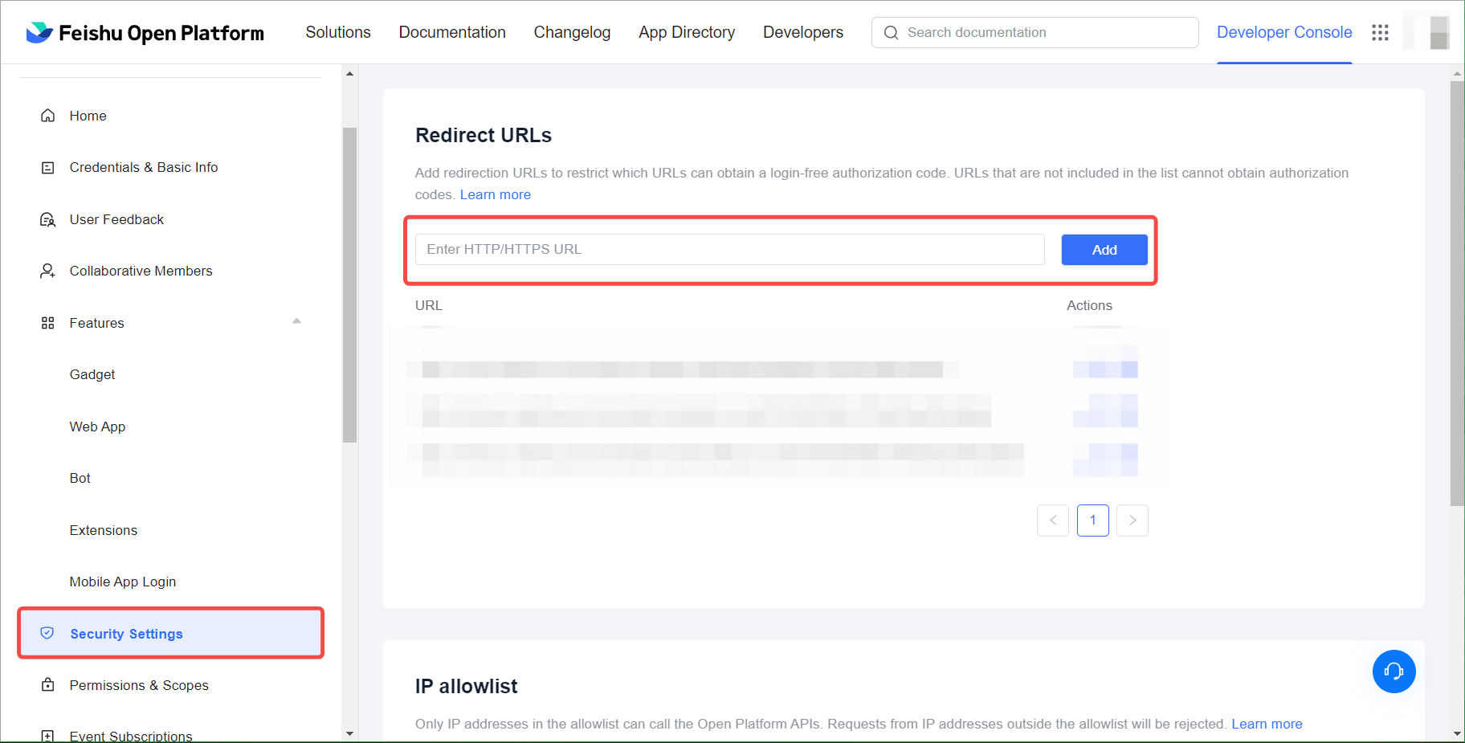The width and height of the screenshot is (1465, 743).
Task: Open the support headset chat button
Action: (x=1394, y=672)
